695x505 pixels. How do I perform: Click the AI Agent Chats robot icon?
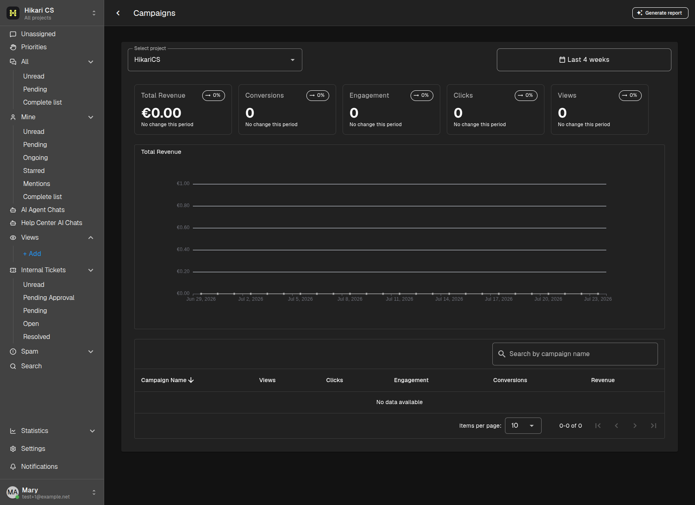click(13, 210)
